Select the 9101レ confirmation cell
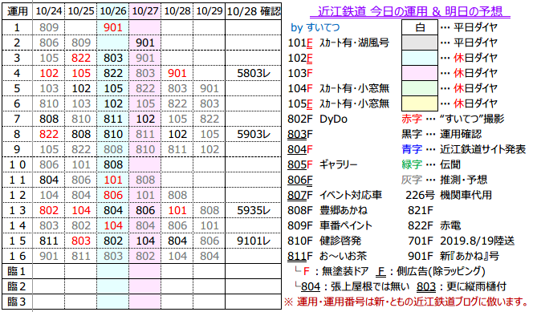537x312 pixels. pyautogui.click(x=254, y=241)
